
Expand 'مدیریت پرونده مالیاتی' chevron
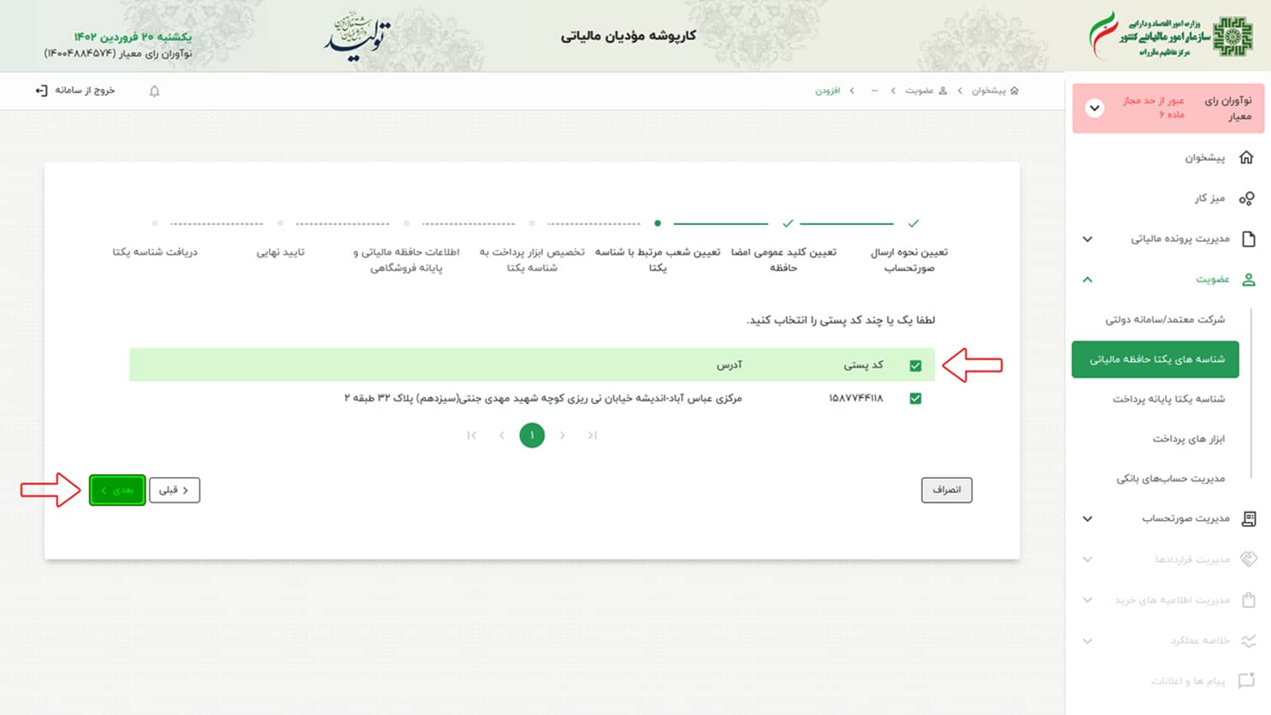[1087, 239]
